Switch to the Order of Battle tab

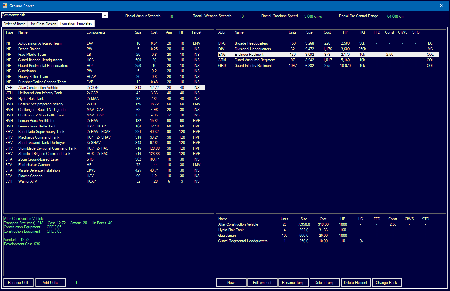pyautogui.click(x=14, y=24)
